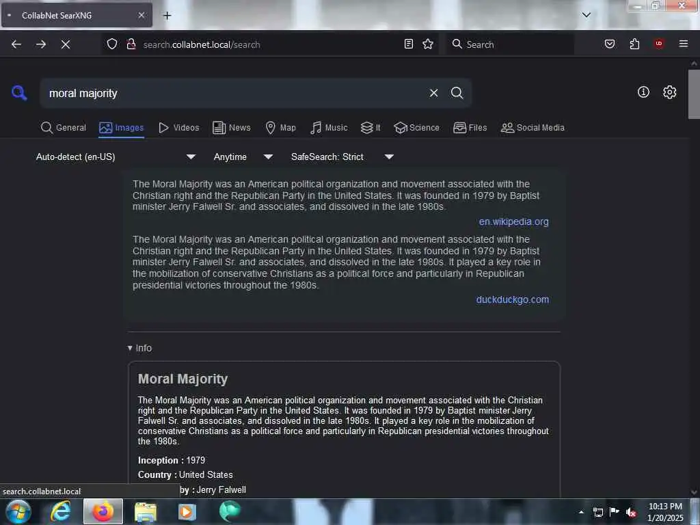Collapse the Info section
Image resolution: width=700 pixels, height=525 pixels.
pyautogui.click(x=139, y=348)
